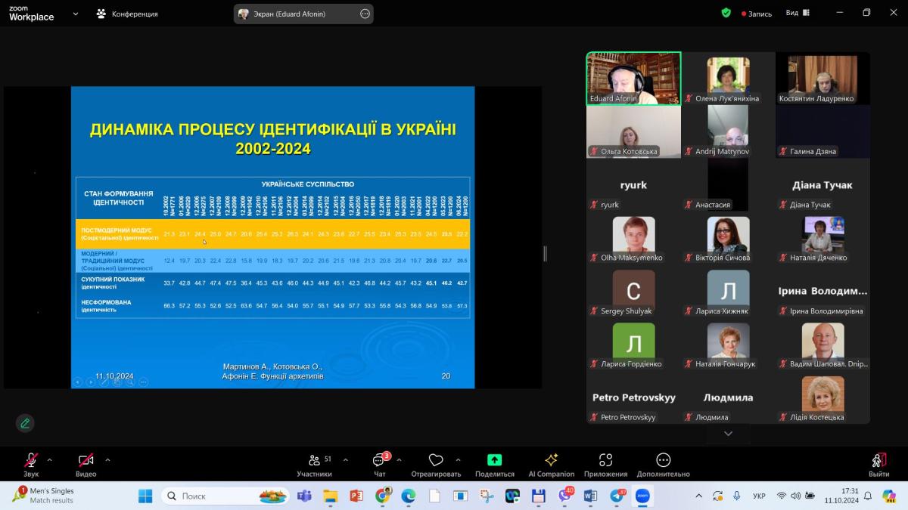908x510 pixels.
Task: Click the Petro Petrovskyy participant tile
Action: [633, 397]
